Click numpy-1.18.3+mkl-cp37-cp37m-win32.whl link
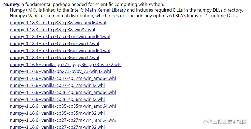Image resolution: width=251 pixels, height=129 pixels. point(54,43)
